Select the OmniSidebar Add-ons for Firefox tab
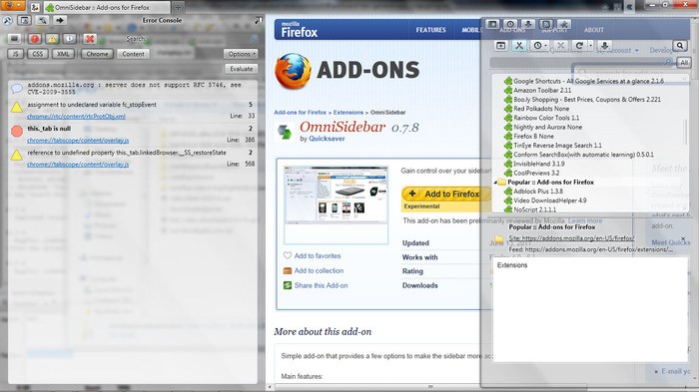The height and width of the screenshot is (392, 699). [107, 8]
